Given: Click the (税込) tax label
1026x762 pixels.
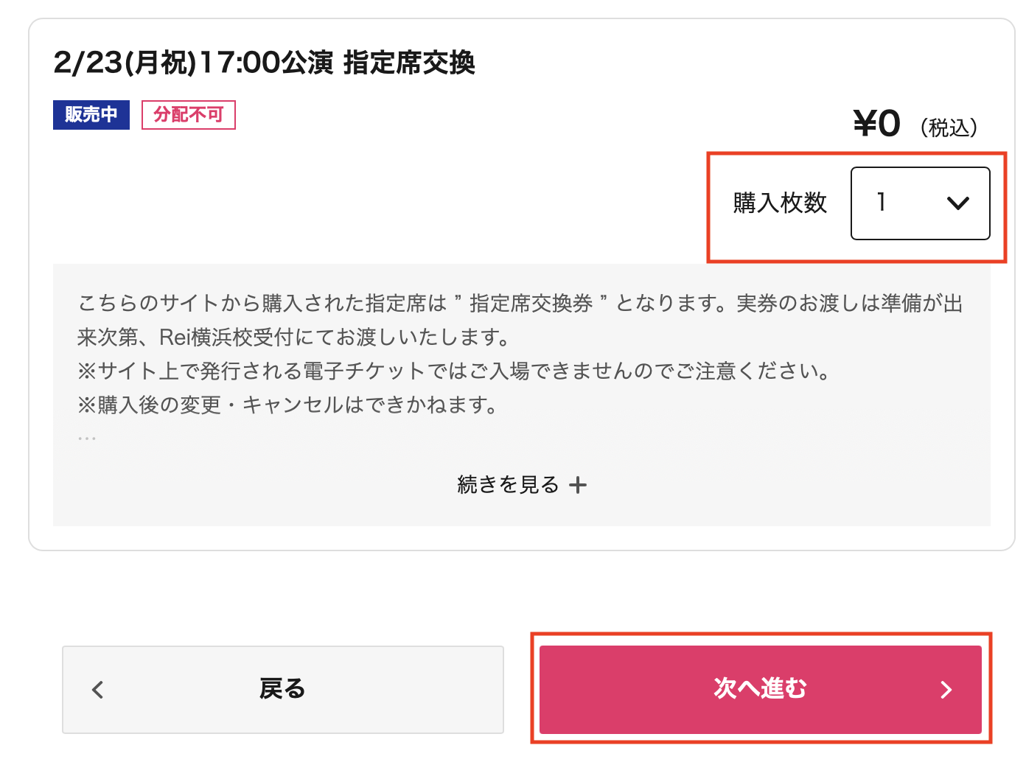Looking at the screenshot, I should coord(949,127).
